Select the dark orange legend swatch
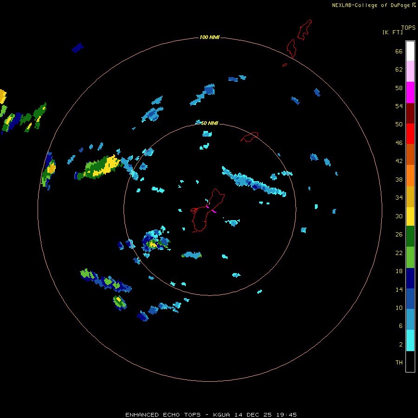 (410, 154)
